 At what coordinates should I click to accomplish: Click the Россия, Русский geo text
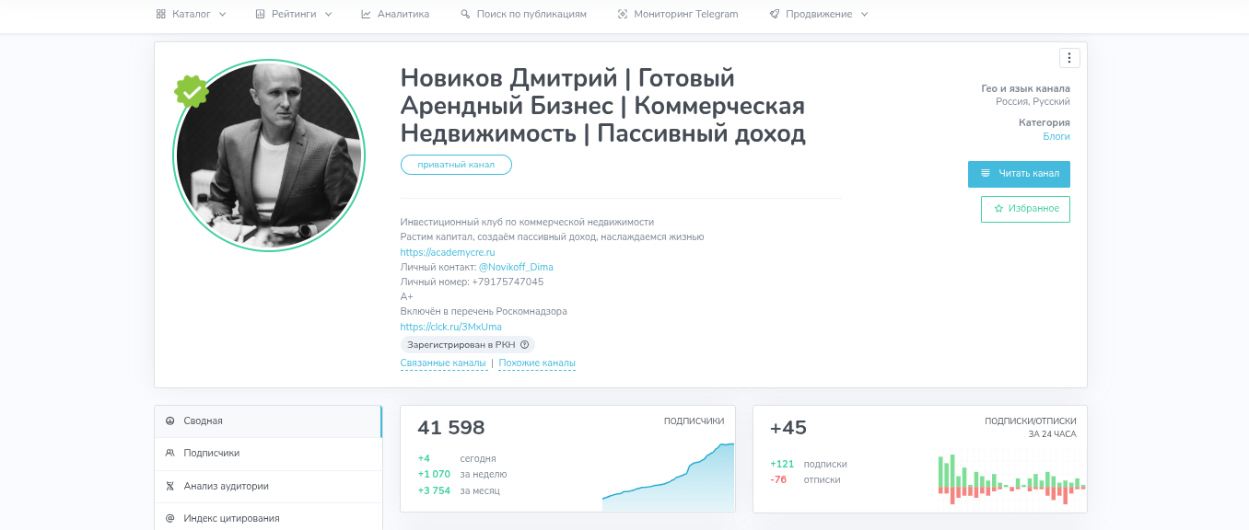[1033, 102]
